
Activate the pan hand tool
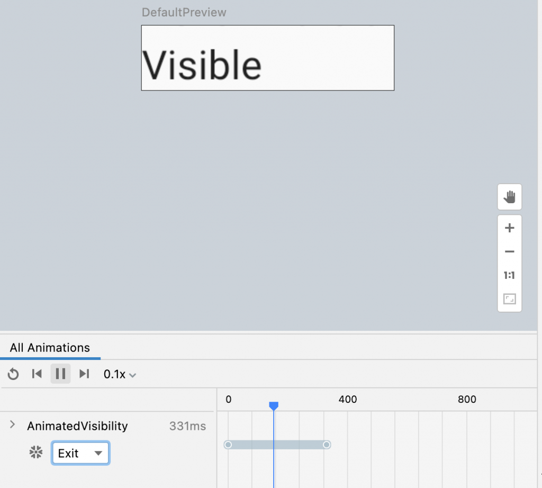[510, 197]
